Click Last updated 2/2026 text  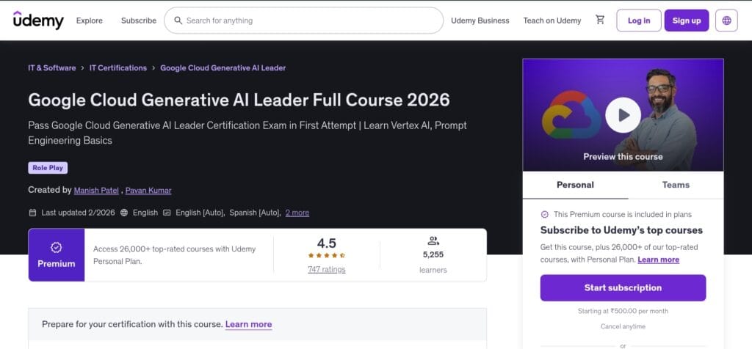tap(78, 213)
